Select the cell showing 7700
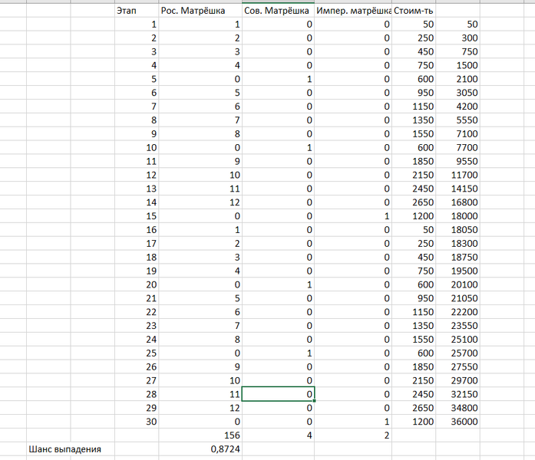 (x=457, y=147)
